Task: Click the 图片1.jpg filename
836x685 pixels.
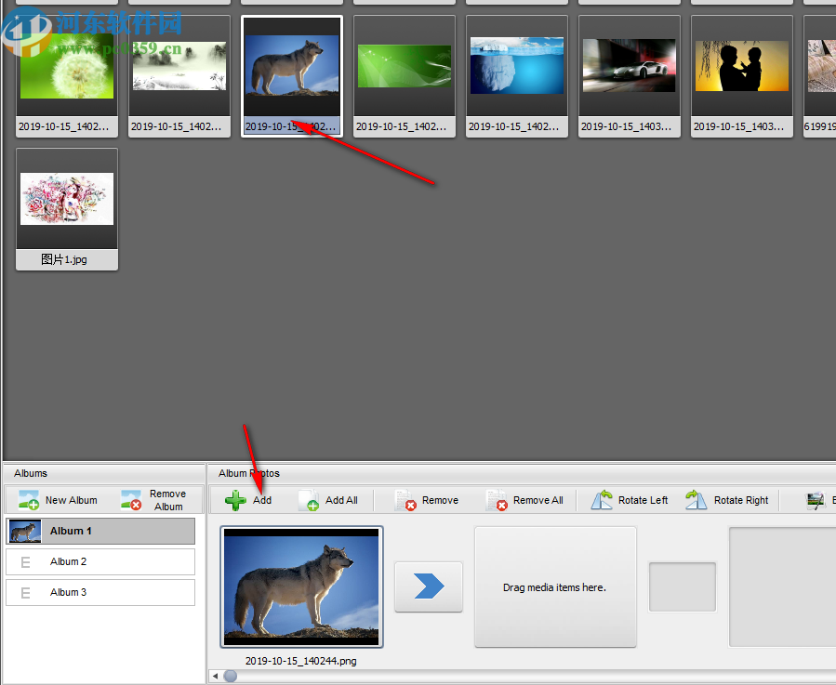Action: pos(64,259)
